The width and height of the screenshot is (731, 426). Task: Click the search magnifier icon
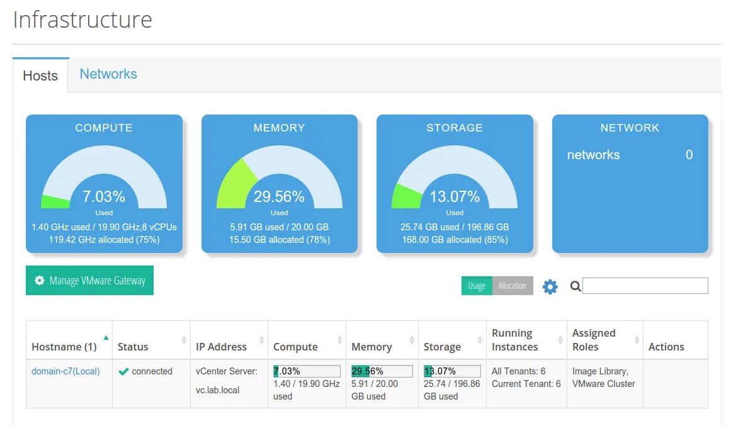(x=575, y=286)
